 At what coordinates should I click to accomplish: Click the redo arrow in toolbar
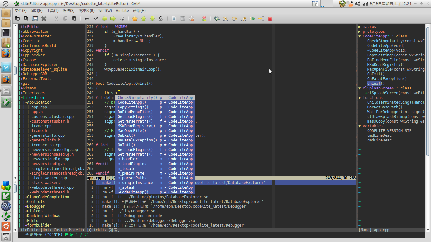coord(96,19)
